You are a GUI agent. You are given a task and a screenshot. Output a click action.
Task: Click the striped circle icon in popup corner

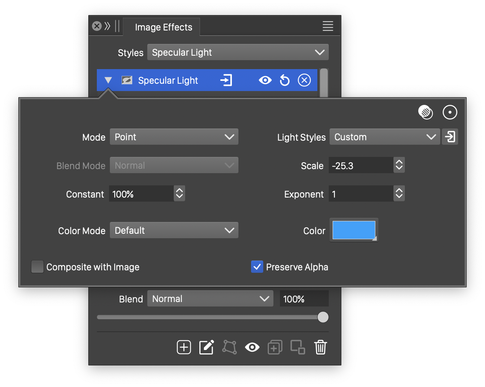click(426, 112)
